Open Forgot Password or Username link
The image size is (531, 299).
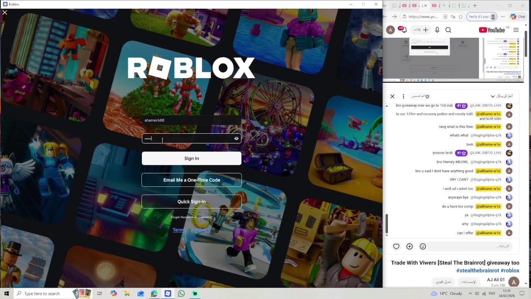[x=192, y=217]
